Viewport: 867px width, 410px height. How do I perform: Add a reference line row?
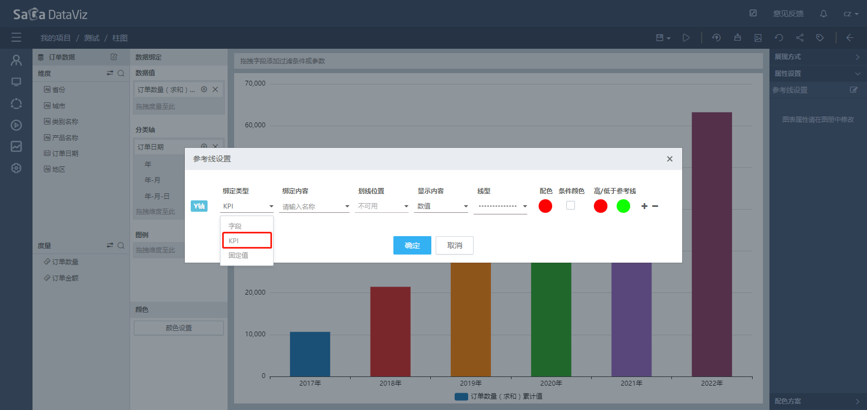tap(644, 206)
